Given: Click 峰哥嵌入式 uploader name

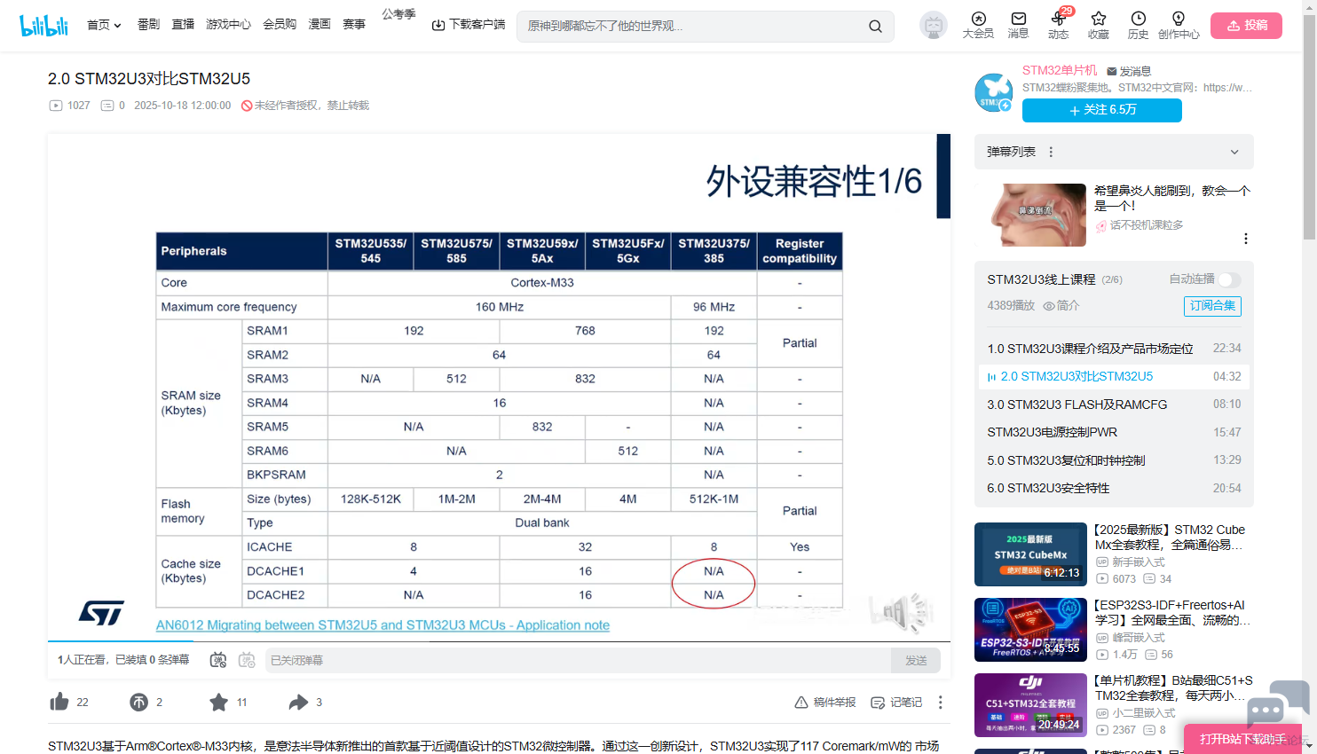Looking at the screenshot, I should (1139, 638).
